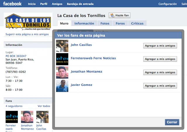Viewport: 187px width, 132px height.
Task: Open Jonathan Montanez name link in sidebar
Action: tap(27, 127)
